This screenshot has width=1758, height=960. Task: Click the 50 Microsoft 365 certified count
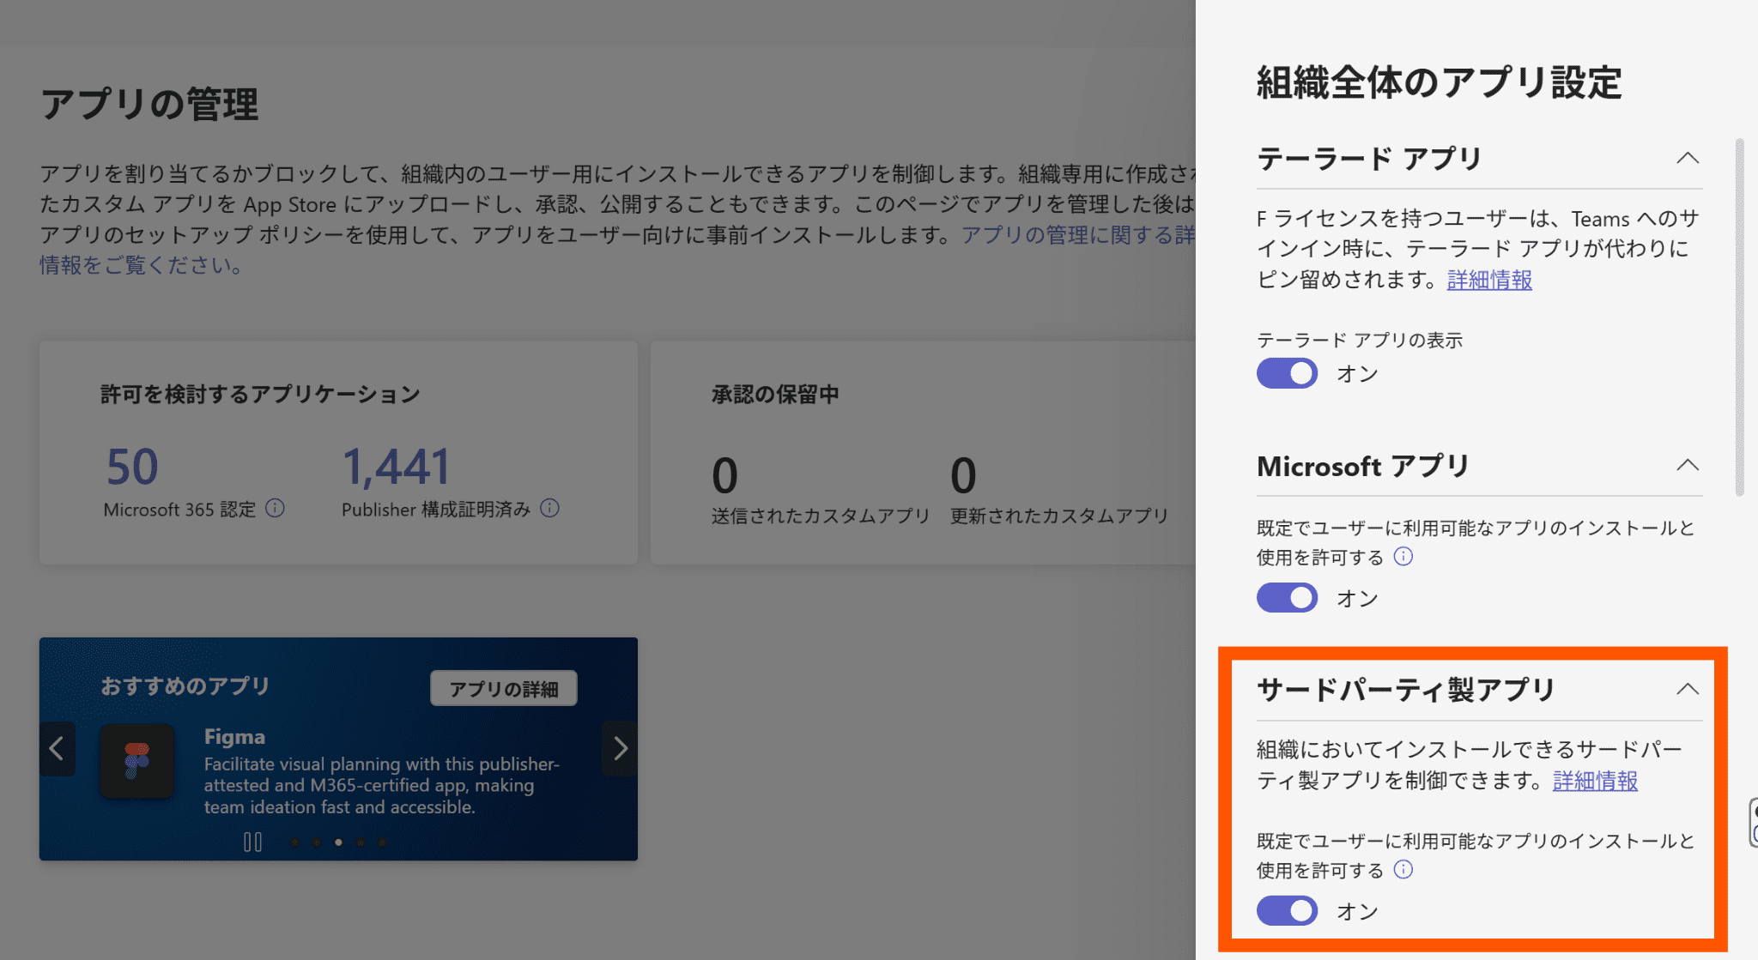tap(132, 467)
